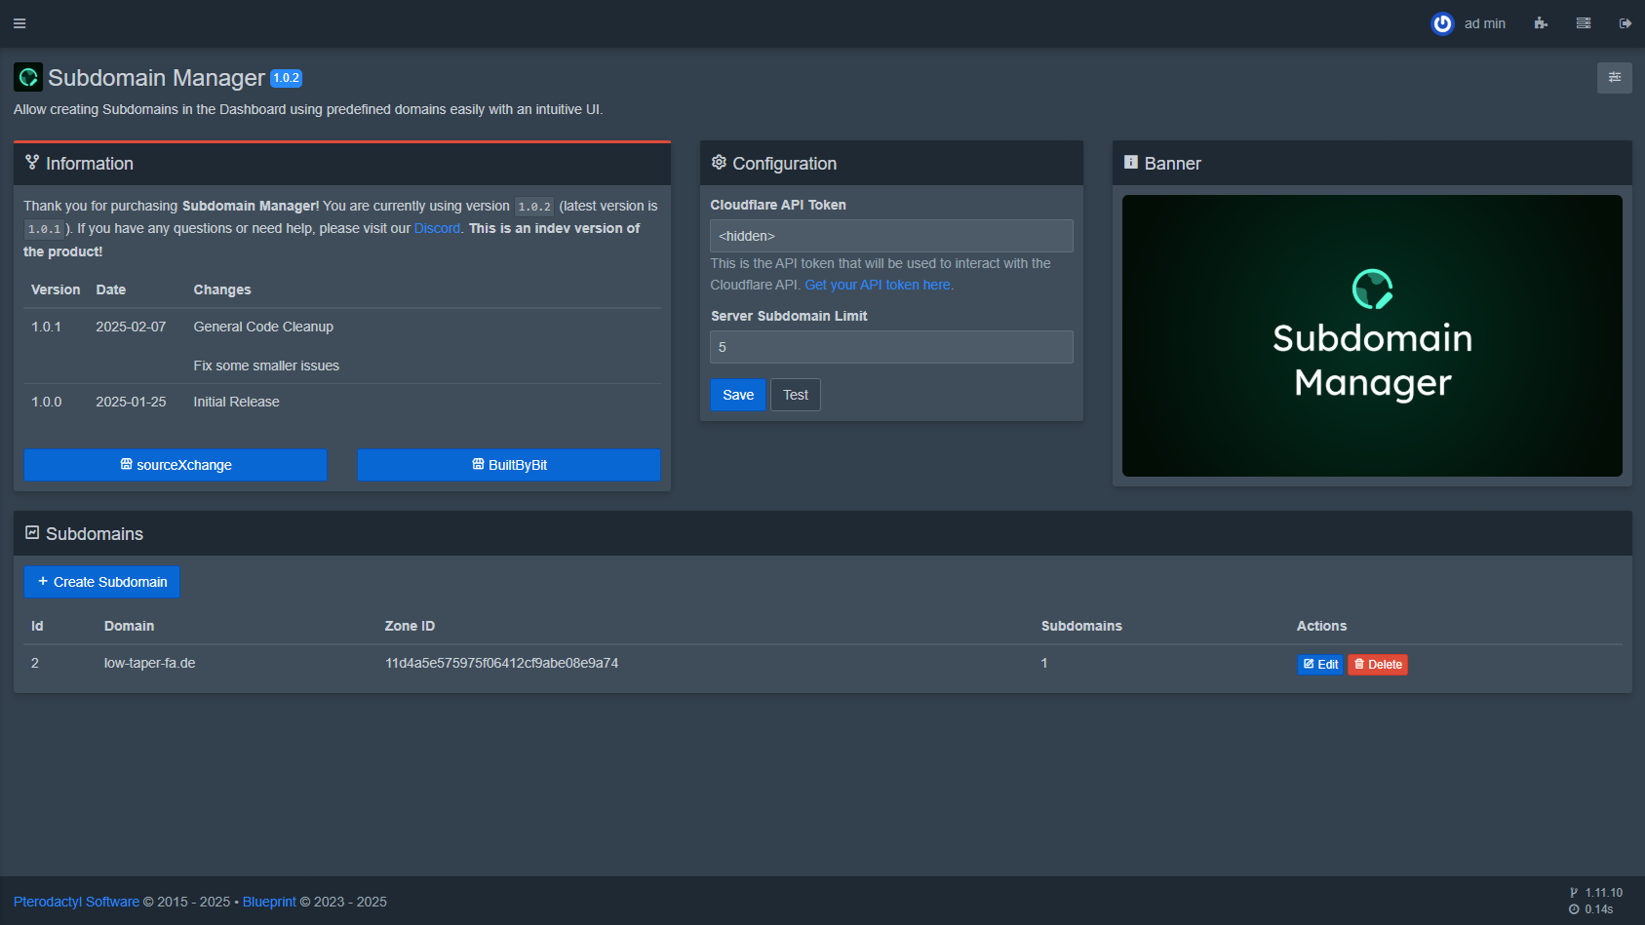Focus the Cloudflare API Token field
This screenshot has height=925, width=1645.
pos(890,236)
